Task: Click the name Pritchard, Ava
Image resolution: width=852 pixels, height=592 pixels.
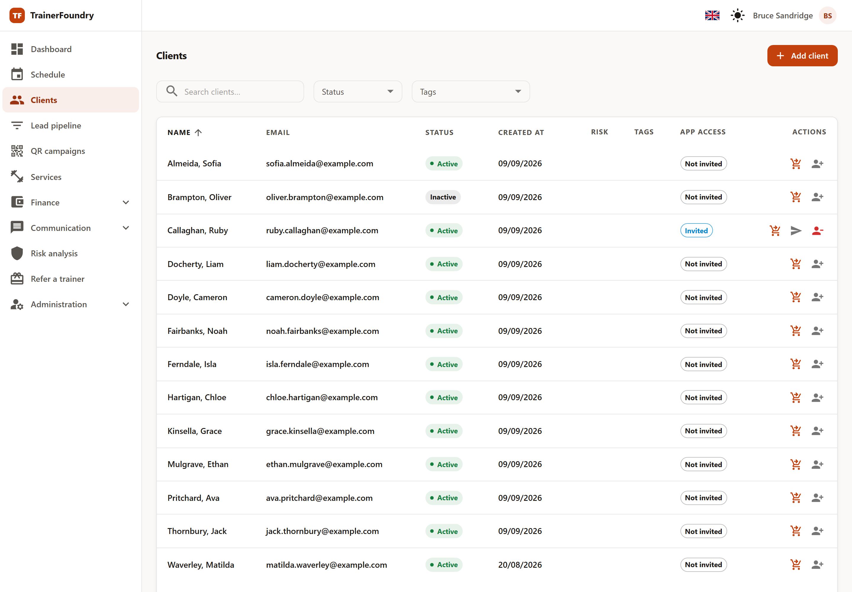Action: tap(193, 498)
